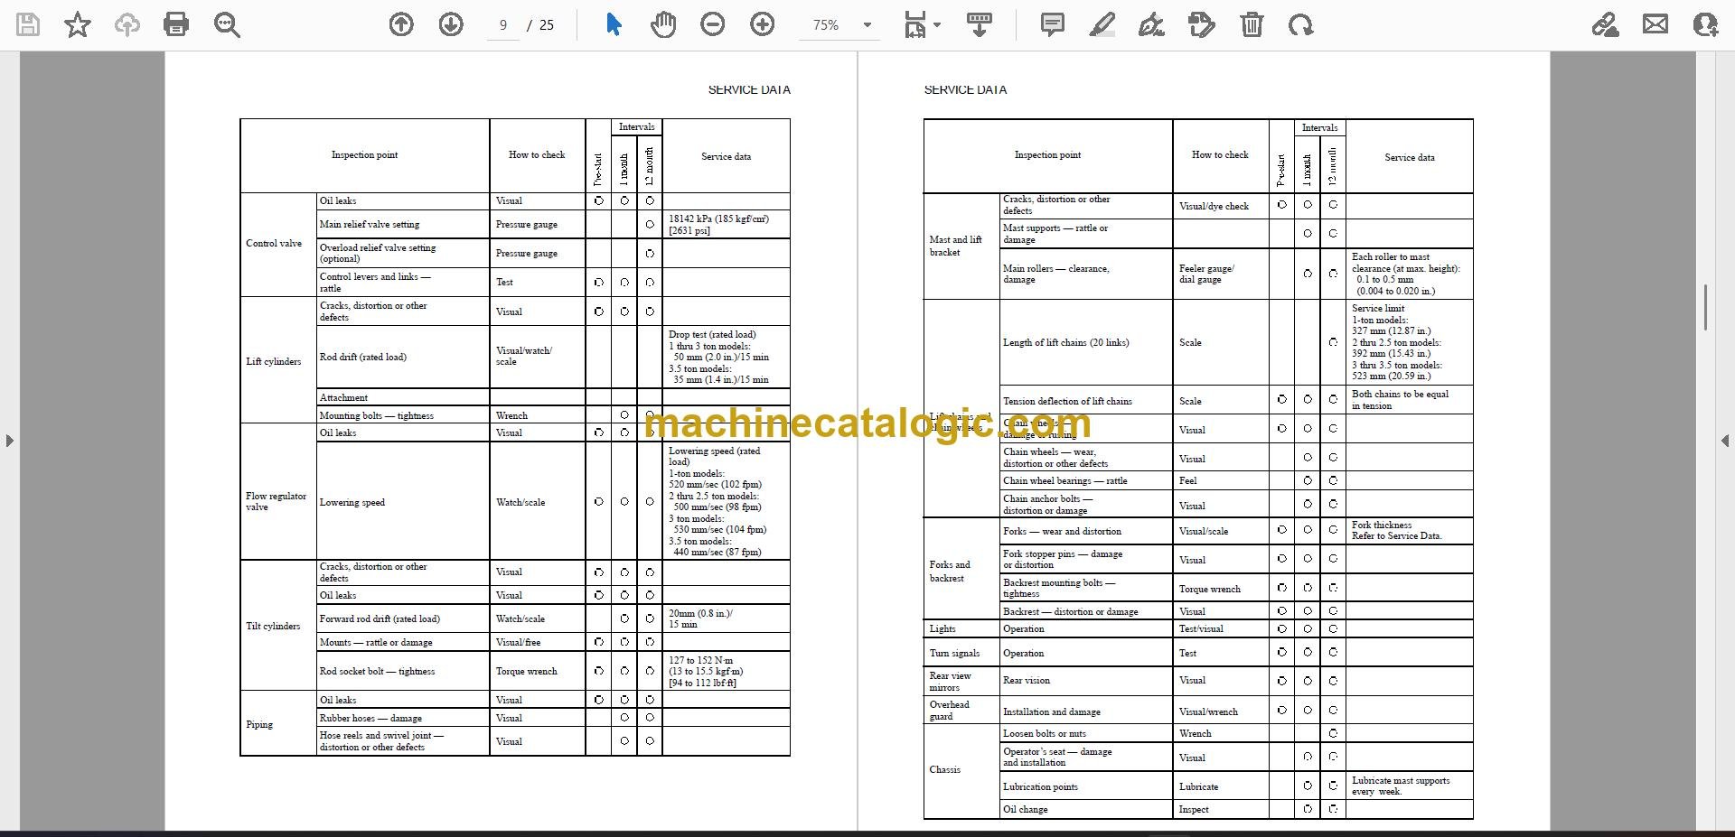Open the find text magnifier tool
This screenshot has width=1735, height=837.
(227, 25)
